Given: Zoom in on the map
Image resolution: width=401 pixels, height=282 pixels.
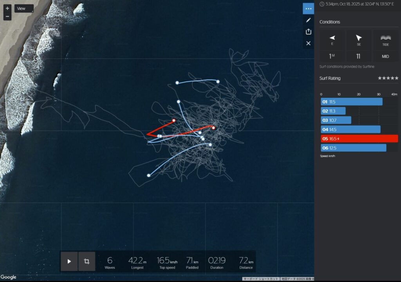Looking at the screenshot, I should pos(7,8).
